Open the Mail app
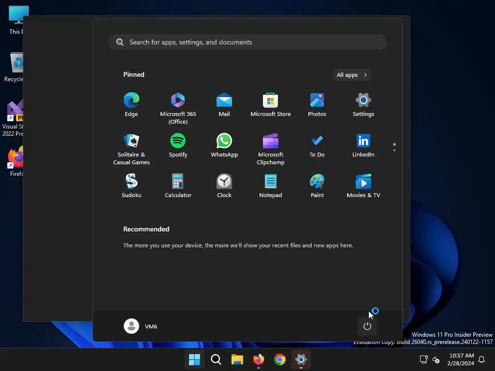495x371 pixels. [x=224, y=105]
